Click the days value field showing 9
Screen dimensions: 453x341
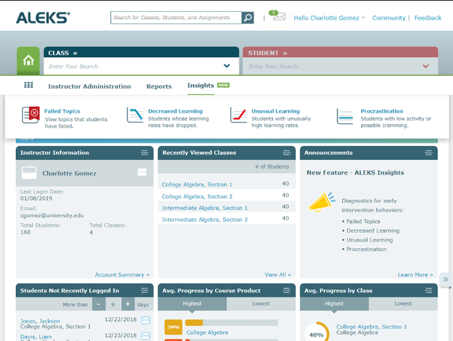(113, 304)
